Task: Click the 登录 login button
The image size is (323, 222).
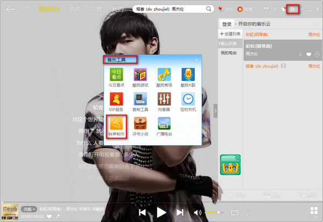Action: coord(227,24)
